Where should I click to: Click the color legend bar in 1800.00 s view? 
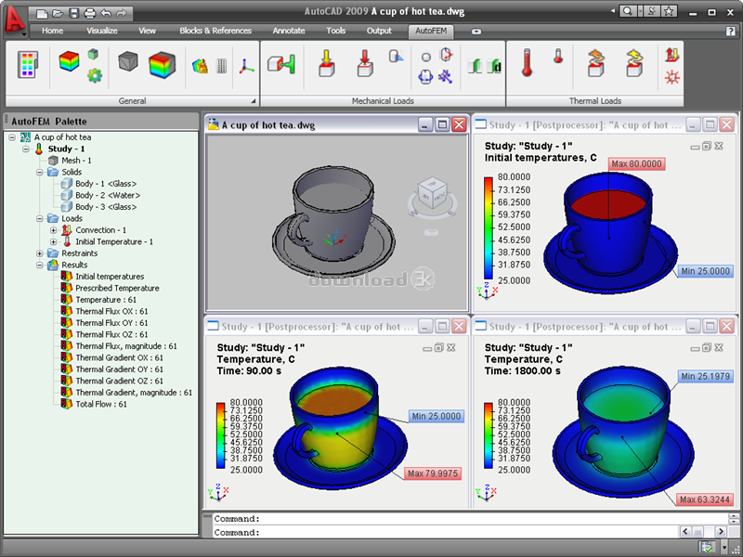[x=489, y=435]
